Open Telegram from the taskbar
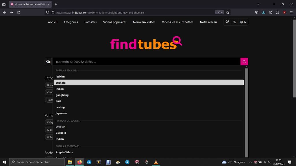Screen dimensions: 296x166 (x=127, y=162)
